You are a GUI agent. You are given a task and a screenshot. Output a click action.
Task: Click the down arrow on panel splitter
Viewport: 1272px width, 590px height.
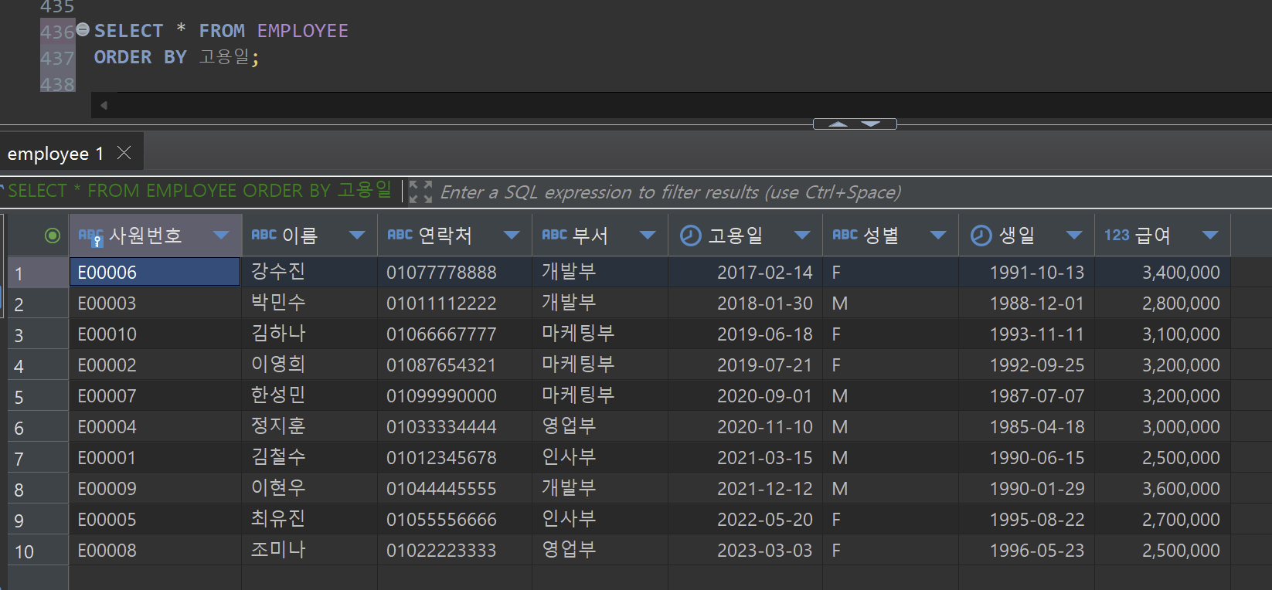[x=871, y=124]
